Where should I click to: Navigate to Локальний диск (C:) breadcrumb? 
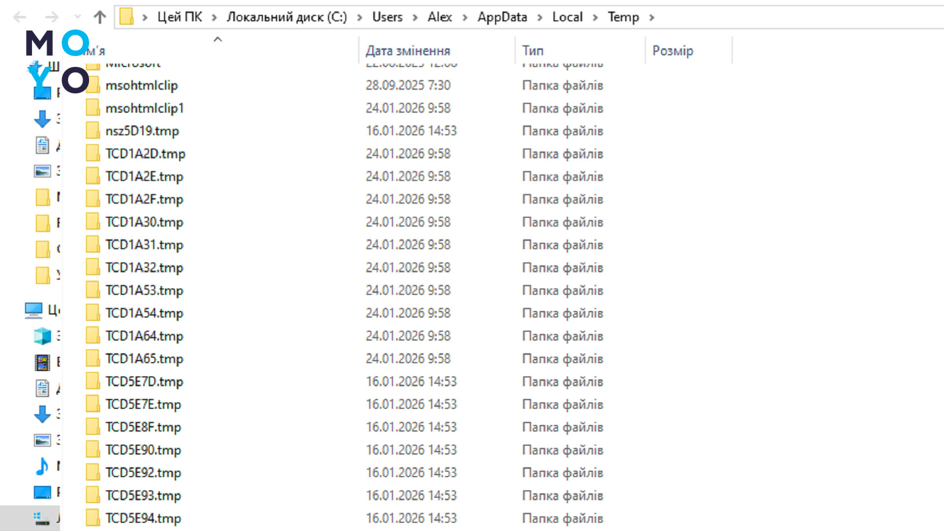287,17
